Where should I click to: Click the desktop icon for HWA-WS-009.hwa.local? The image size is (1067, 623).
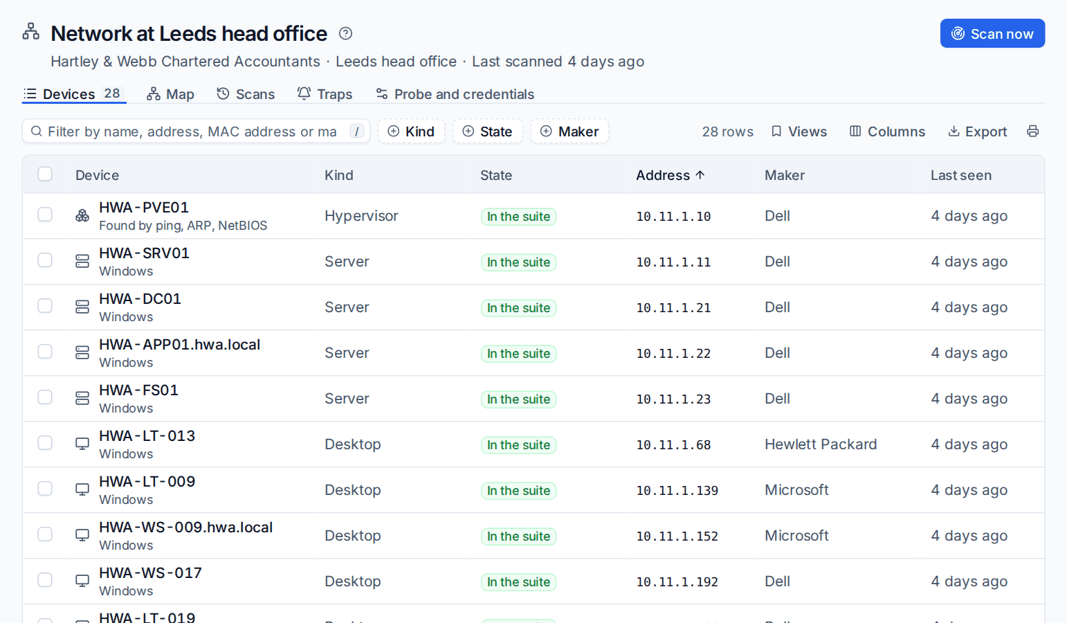[82, 536]
